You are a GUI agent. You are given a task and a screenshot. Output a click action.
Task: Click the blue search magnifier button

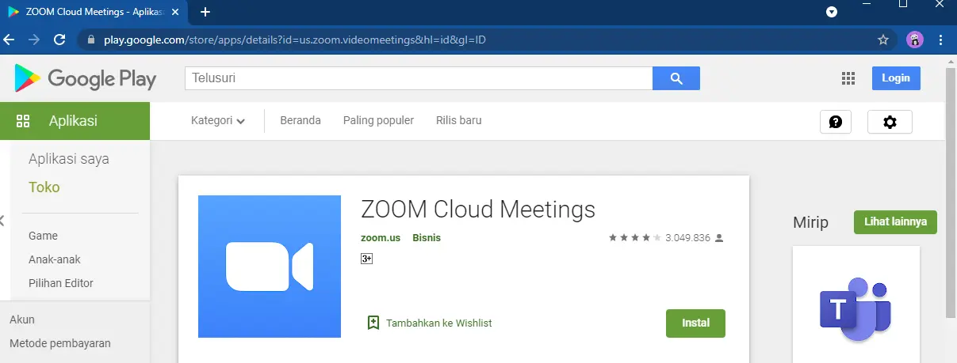(x=676, y=78)
